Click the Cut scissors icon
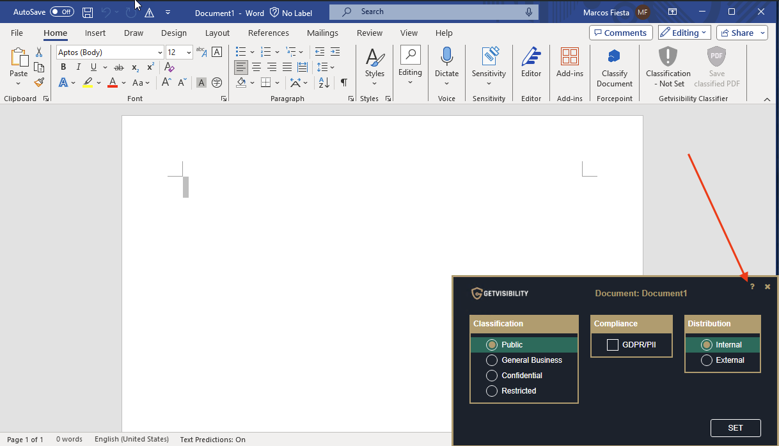This screenshot has width=779, height=446. point(39,52)
